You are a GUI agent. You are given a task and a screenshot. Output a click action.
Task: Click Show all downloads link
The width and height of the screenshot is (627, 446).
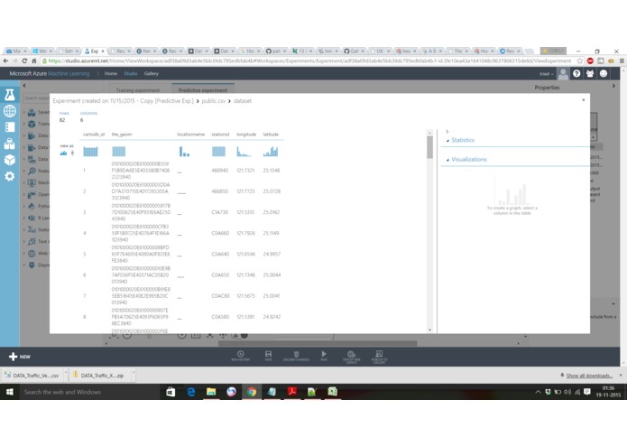589,376
